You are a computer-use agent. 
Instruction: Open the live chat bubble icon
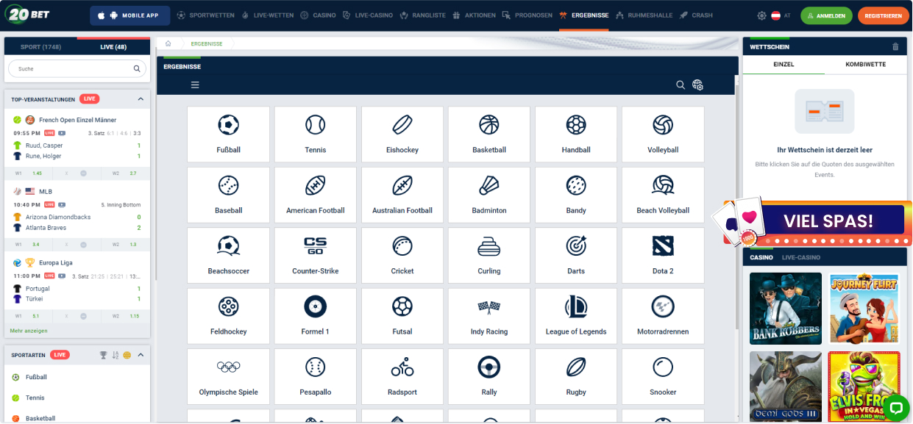895,406
